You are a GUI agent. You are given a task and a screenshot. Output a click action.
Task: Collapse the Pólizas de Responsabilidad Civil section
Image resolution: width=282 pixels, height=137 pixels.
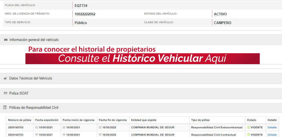[x=34, y=108]
